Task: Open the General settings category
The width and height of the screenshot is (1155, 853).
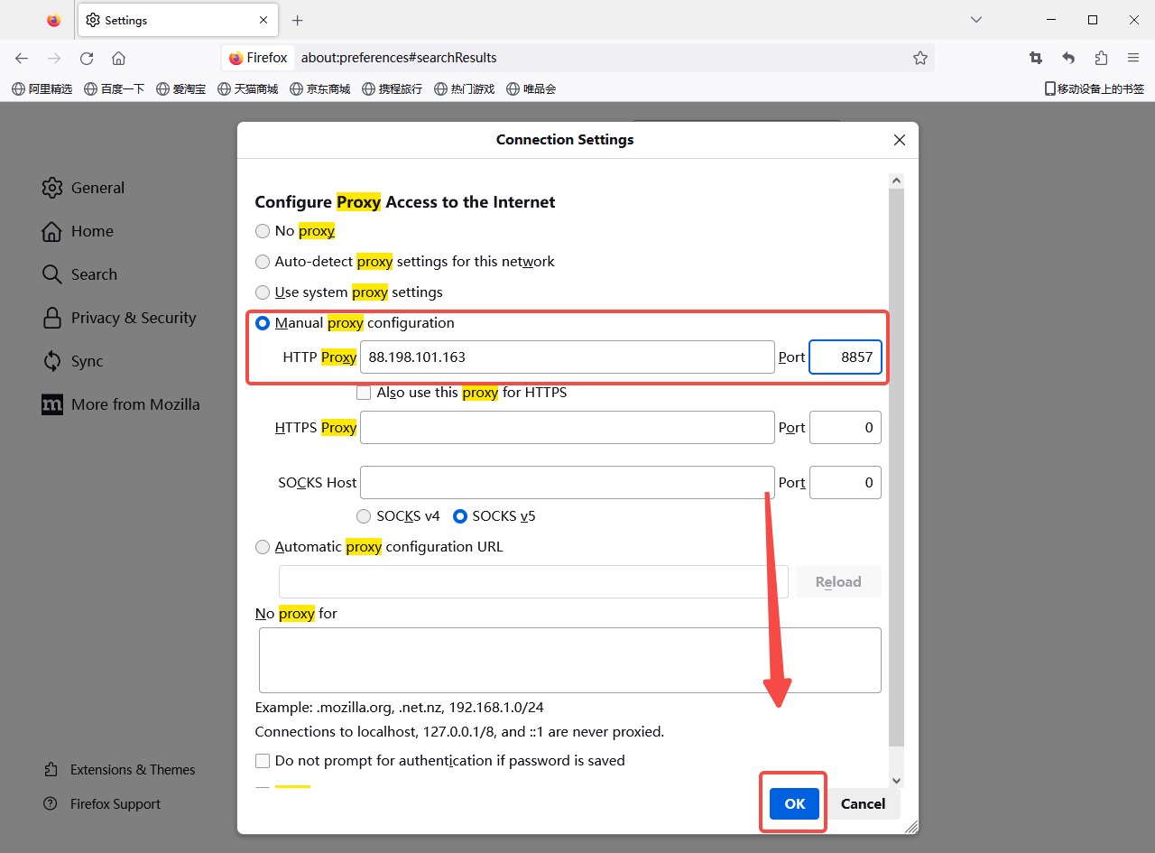Action: click(x=83, y=188)
